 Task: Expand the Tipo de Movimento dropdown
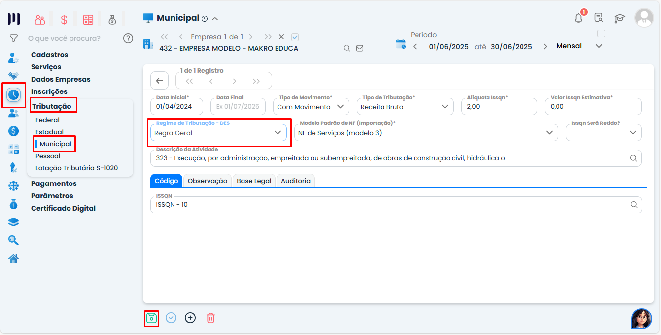click(x=311, y=107)
